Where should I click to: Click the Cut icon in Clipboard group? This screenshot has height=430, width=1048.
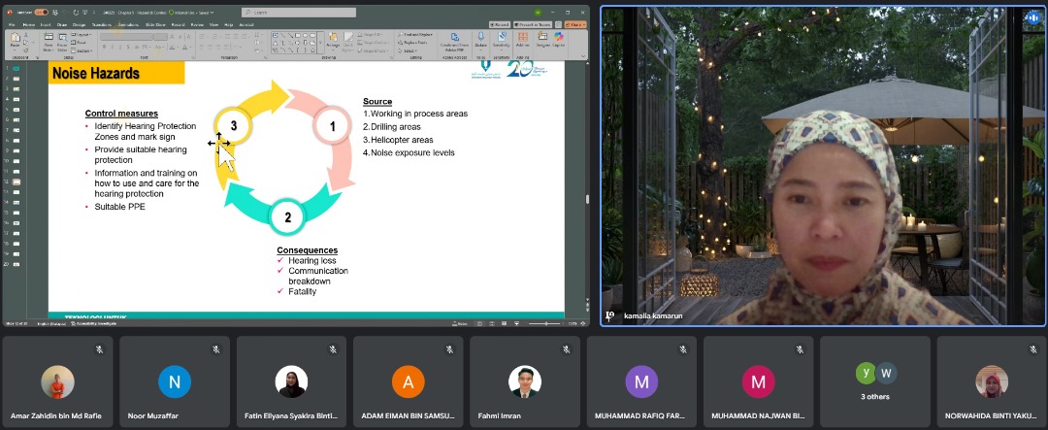tap(26, 35)
